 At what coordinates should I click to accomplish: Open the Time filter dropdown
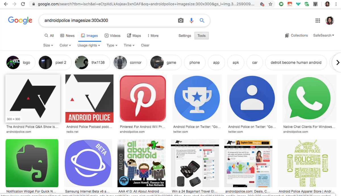pos(129,45)
